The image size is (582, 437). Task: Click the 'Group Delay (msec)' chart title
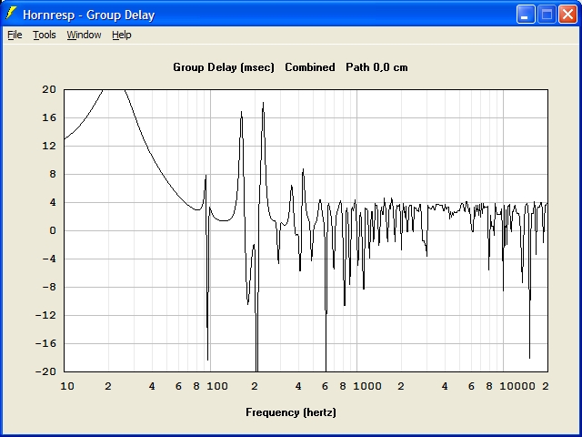(224, 67)
